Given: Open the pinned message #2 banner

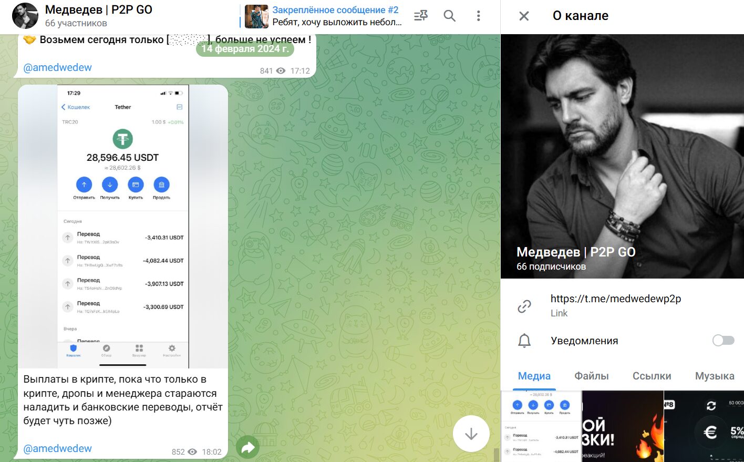Looking at the screenshot, I should click(322, 16).
